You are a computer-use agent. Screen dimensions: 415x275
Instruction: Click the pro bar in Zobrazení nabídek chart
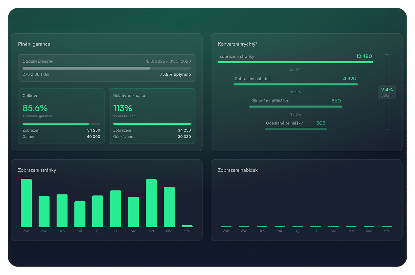(333, 227)
